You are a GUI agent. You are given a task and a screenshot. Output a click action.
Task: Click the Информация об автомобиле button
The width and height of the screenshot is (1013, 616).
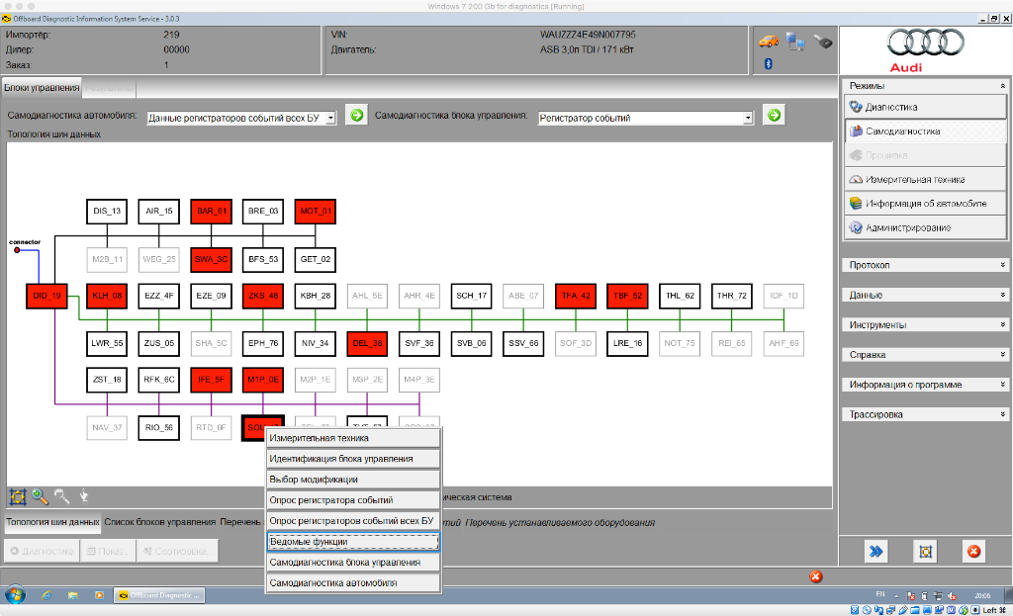point(925,204)
